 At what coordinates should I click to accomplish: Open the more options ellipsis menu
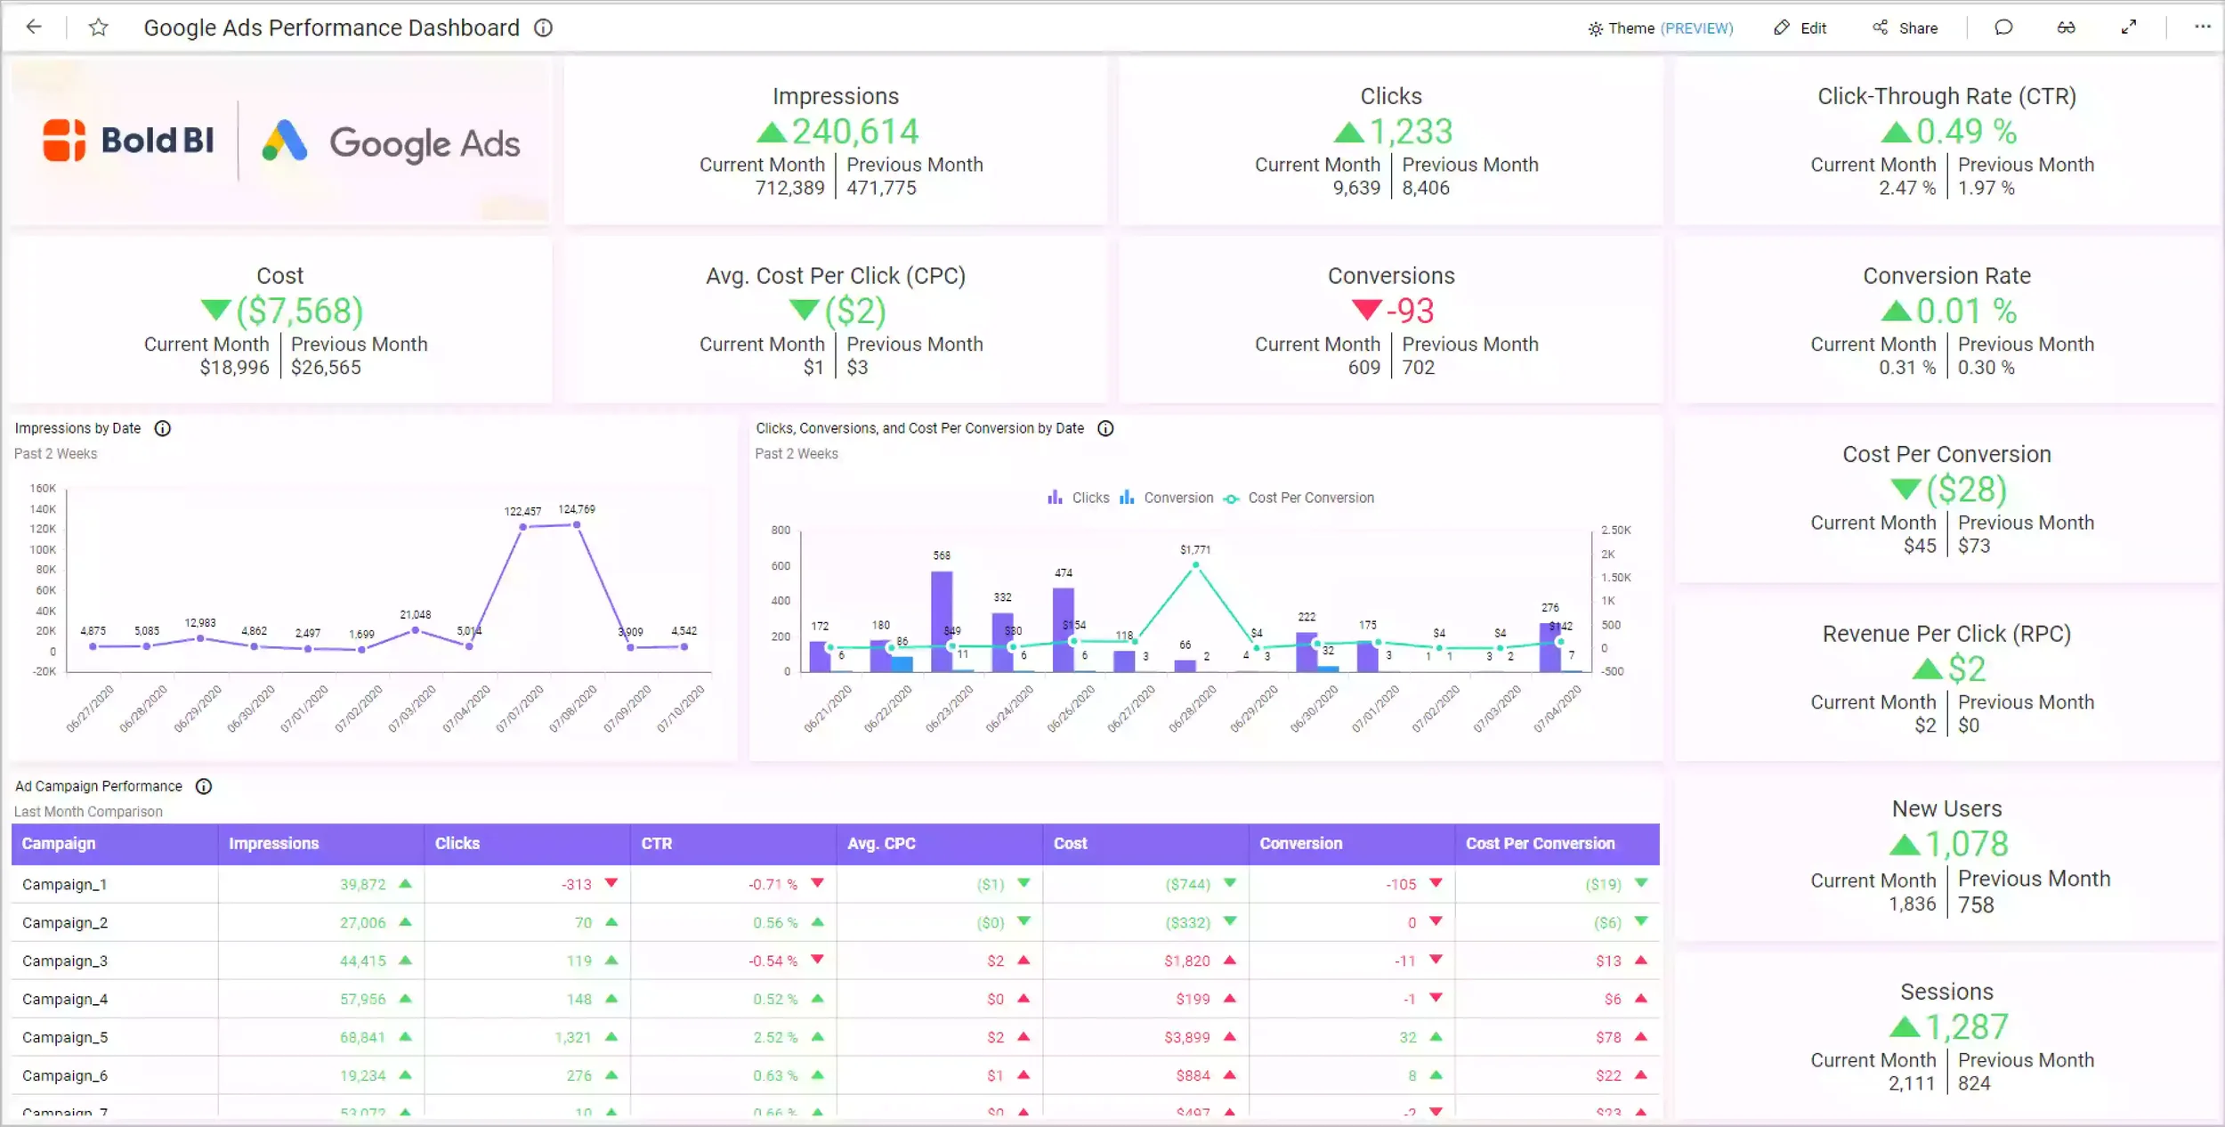pyautogui.click(x=2203, y=28)
